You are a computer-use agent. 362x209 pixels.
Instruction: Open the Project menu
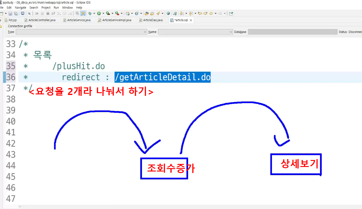46,8
